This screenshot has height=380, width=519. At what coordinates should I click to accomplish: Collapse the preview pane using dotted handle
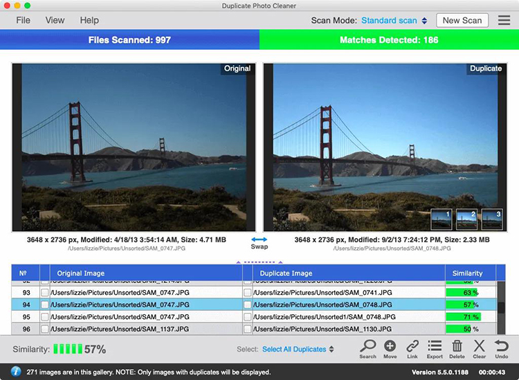click(259, 262)
